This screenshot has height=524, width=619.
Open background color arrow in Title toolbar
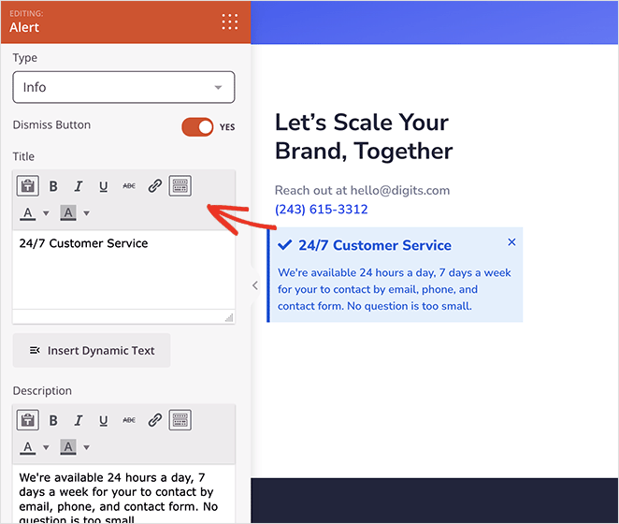coord(86,213)
